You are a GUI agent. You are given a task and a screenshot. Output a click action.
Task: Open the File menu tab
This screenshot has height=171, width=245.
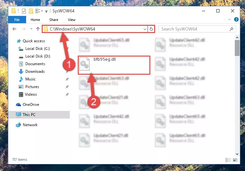coord(17,20)
